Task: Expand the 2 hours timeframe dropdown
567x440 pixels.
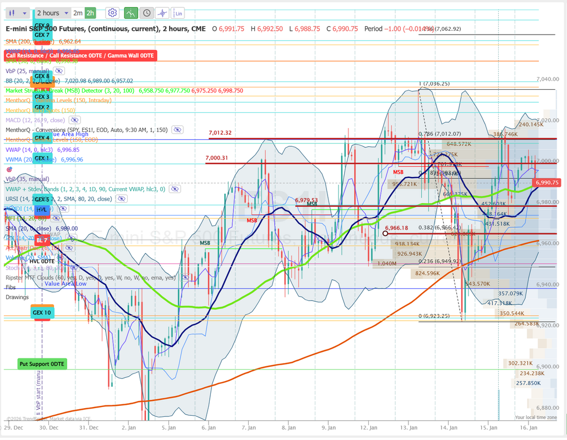Action: pyautogui.click(x=66, y=13)
